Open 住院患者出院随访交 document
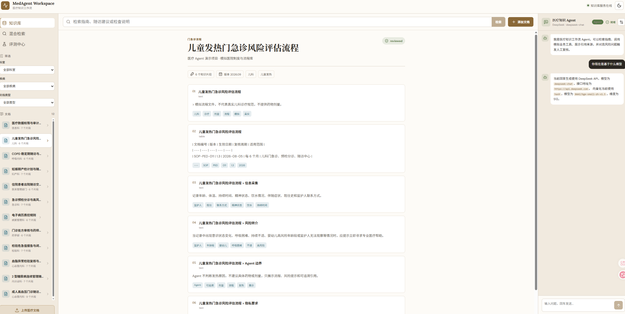 pyautogui.click(x=26, y=187)
